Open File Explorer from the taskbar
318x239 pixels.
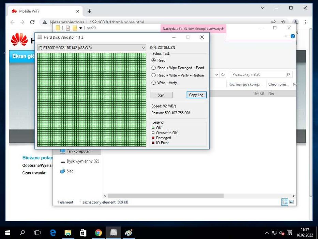68,233
